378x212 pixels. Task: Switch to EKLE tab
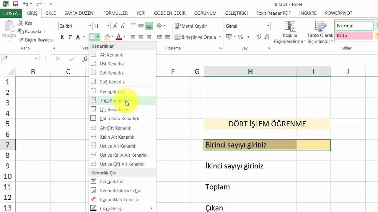51,13
